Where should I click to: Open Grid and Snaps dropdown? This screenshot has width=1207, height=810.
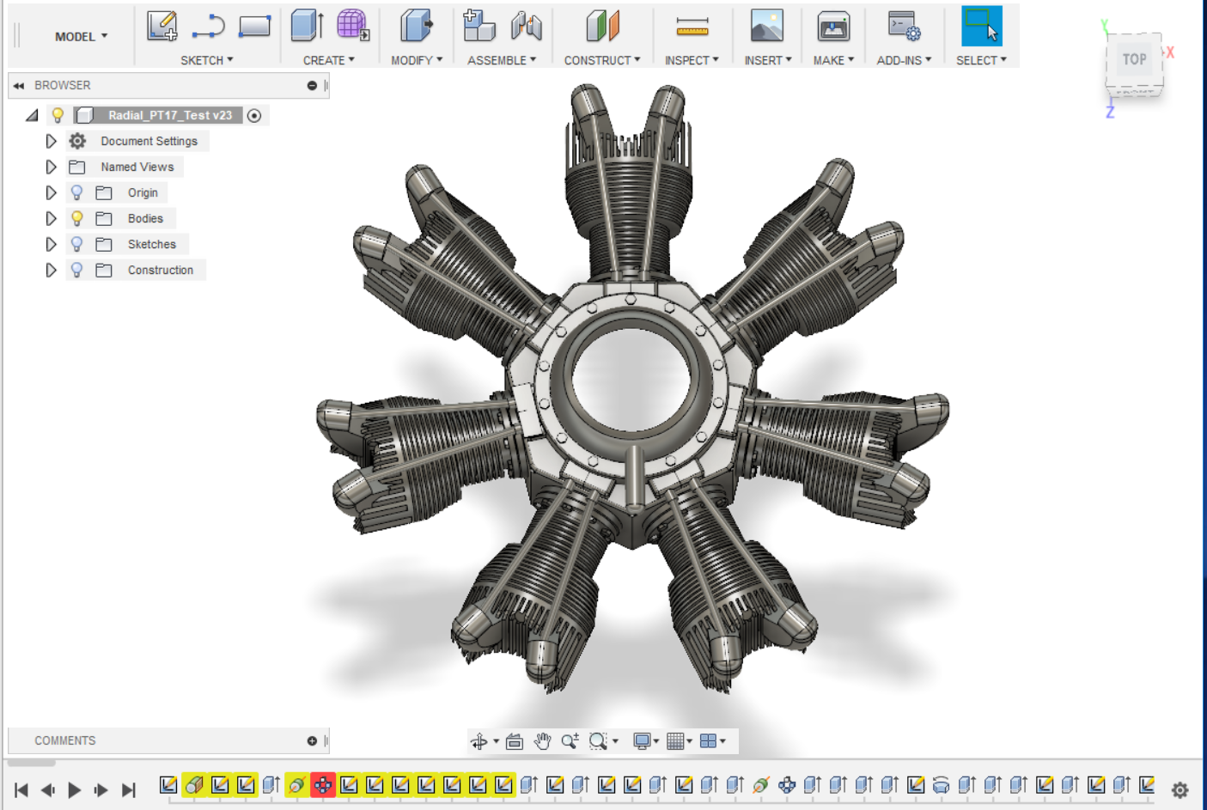pyautogui.click(x=680, y=741)
